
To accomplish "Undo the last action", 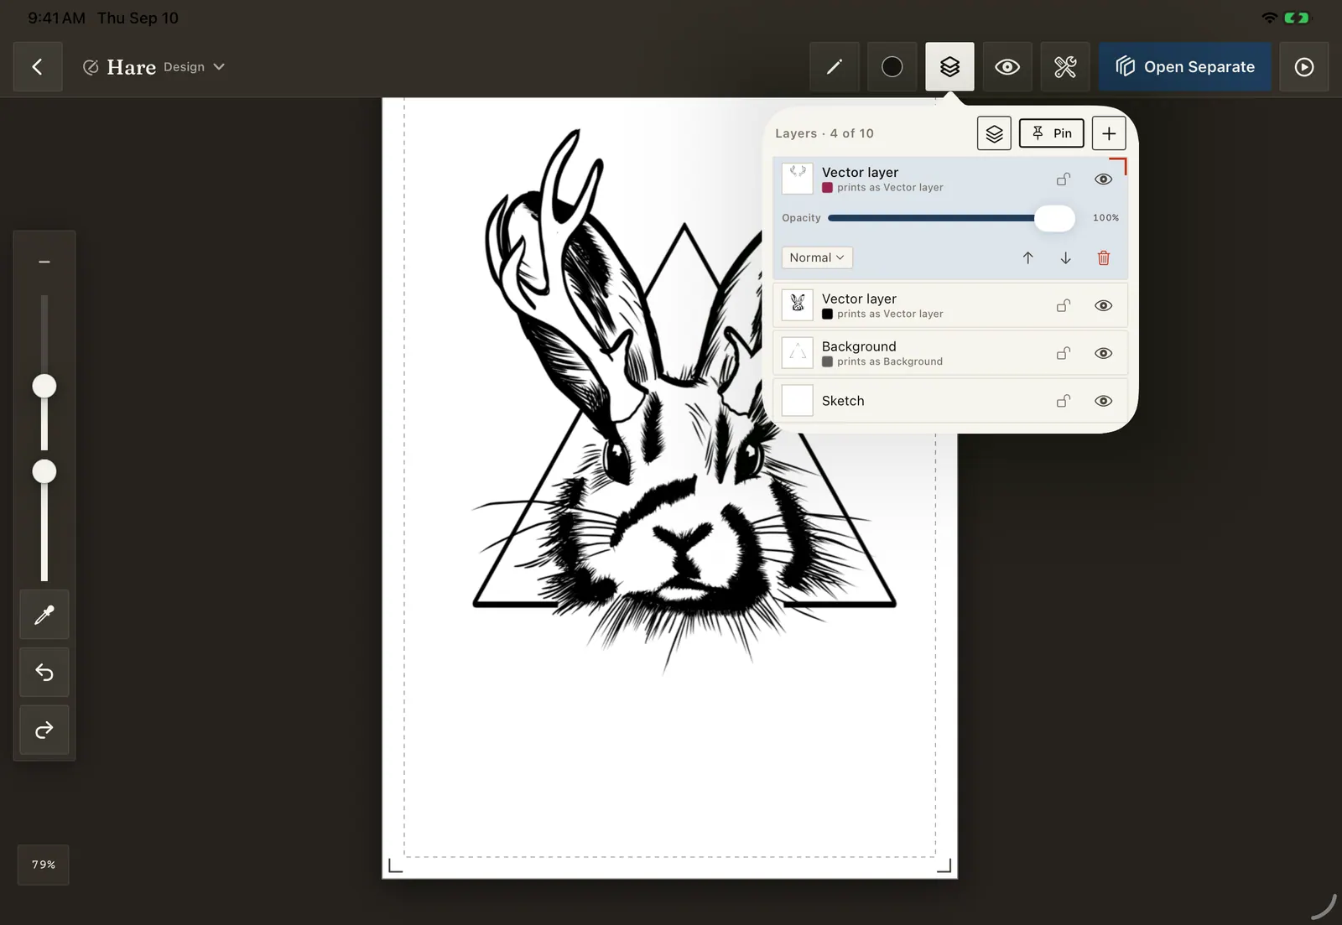I will [44, 673].
